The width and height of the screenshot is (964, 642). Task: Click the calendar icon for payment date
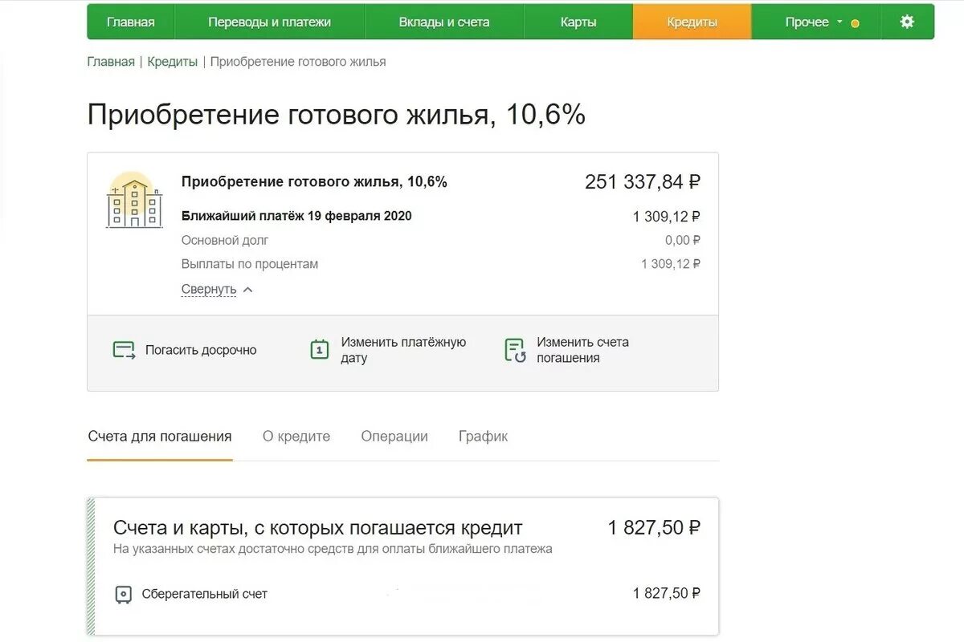coord(320,350)
